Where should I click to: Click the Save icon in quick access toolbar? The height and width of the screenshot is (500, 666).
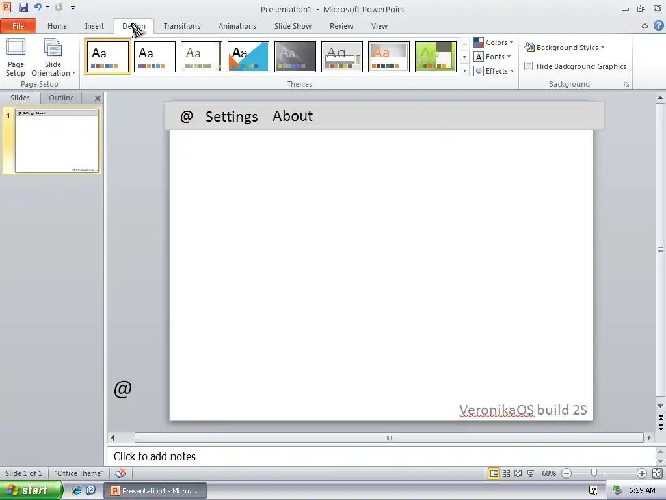tap(23, 7)
